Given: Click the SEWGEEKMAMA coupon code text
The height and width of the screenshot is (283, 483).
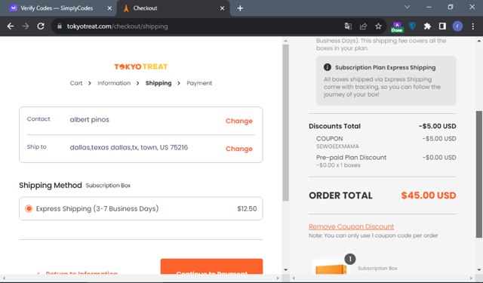Looking at the screenshot, I should pos(337,146).
